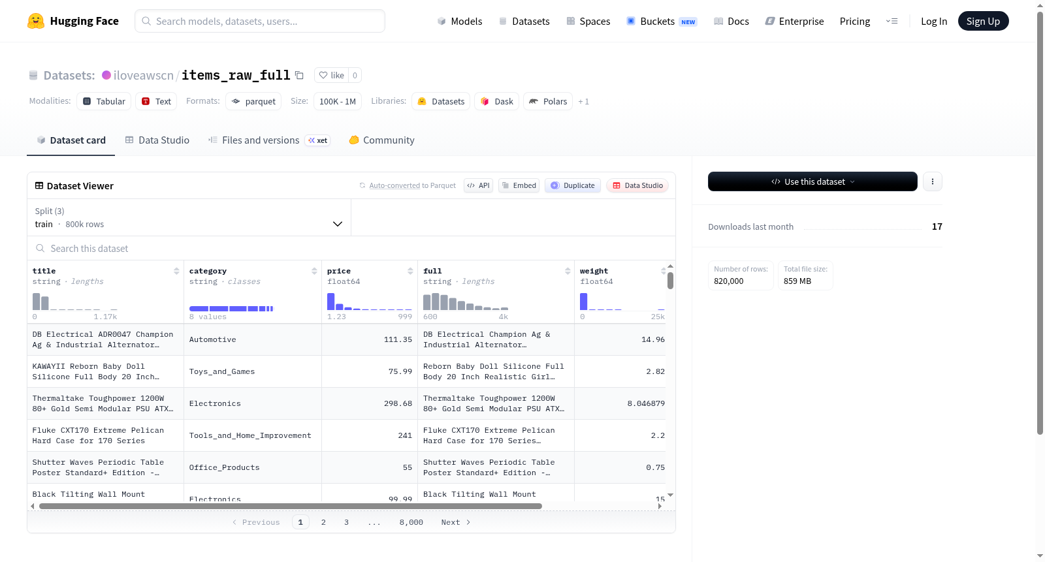Switch to the Dataset card tab
The width and height of the screenshot is (1045, 562).
click(x=71, y=140)
